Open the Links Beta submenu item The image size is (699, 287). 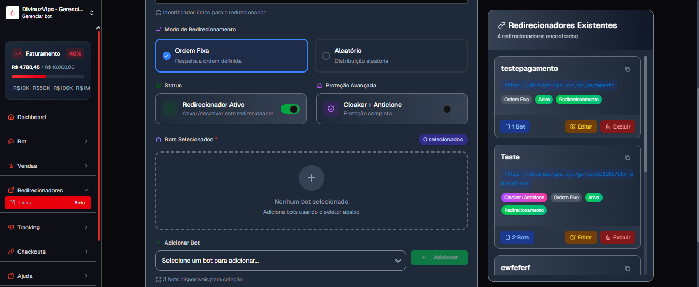(x=48, y=203)
